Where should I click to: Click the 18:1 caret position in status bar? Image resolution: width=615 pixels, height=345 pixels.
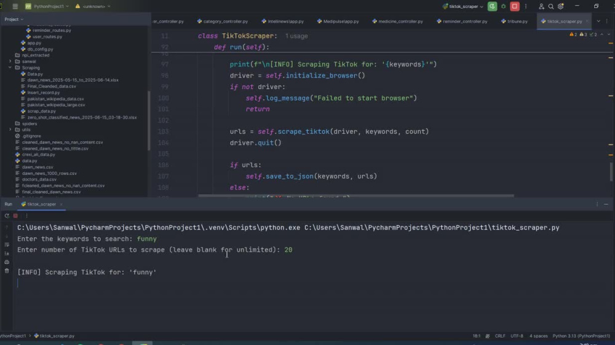(476, 336)
